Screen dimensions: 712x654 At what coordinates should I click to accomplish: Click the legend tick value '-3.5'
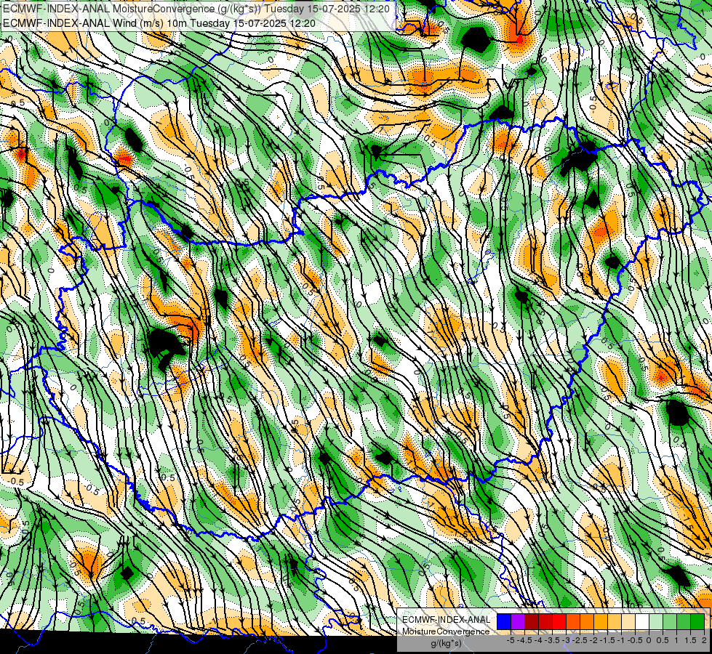point(553,640)
